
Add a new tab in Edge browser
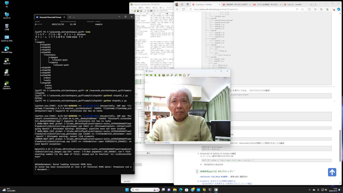315,5
